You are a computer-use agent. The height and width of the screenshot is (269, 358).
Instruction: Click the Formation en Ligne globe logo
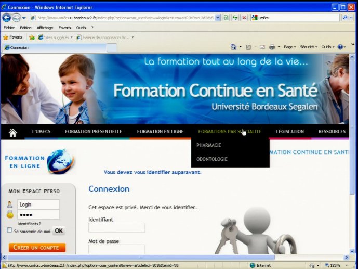point(39,162)
